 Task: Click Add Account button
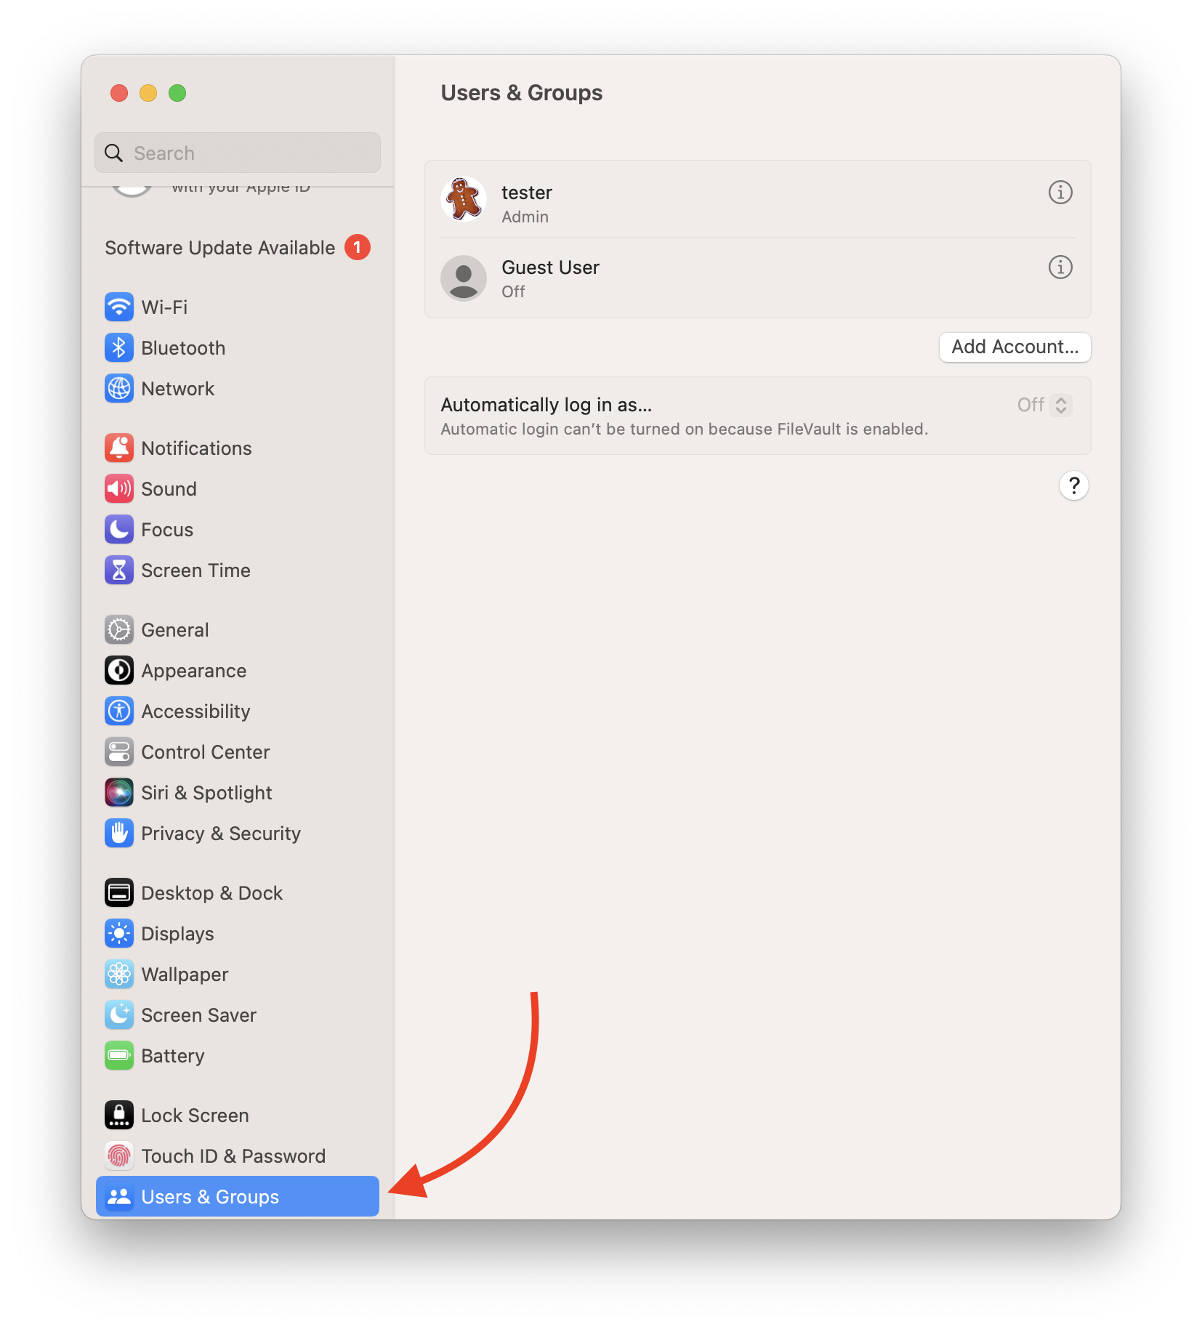pos(1015,347)
